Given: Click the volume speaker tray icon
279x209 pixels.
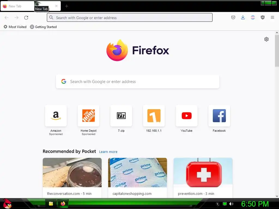Looking at the screenshot, I should click(x=231, y=204).
